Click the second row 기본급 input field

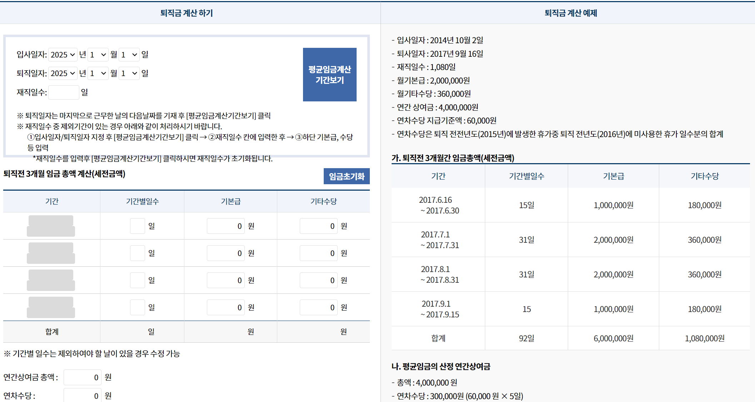(225, 253)
